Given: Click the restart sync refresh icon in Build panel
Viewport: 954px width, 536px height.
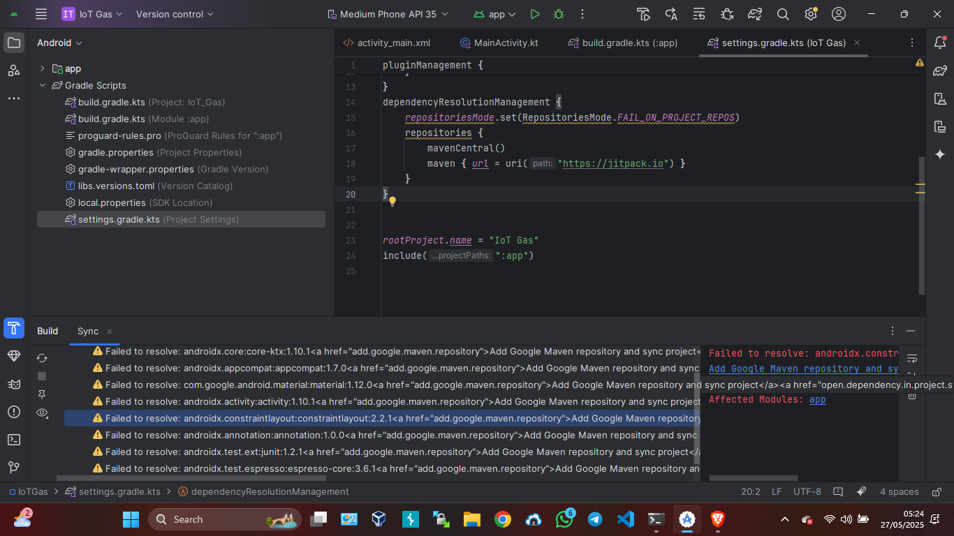Looking at the screenshot, I should 42,358.
